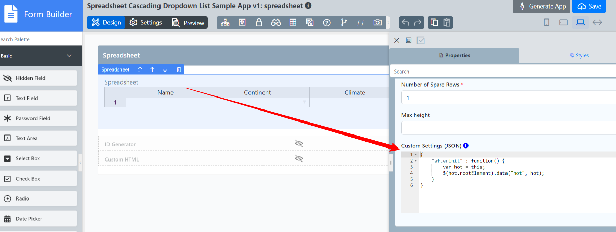Select Text Field palette element
The image size is (616, 232).
tap(38, 98)
